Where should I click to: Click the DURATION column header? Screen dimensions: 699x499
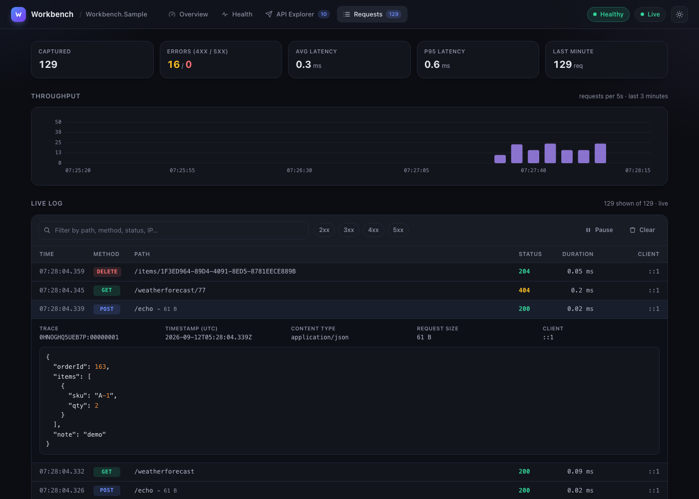coord(578,254)
